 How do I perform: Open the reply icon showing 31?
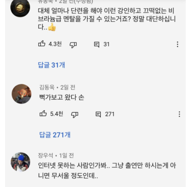(x=97, y=45)
